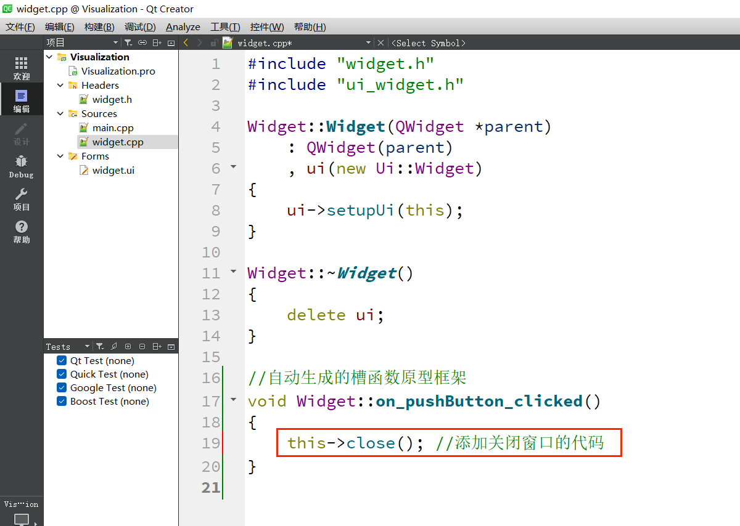Viewport: 740px width, 526px height.
Task: Collapse the Forms folder
Action: click(x=60, y=156)
